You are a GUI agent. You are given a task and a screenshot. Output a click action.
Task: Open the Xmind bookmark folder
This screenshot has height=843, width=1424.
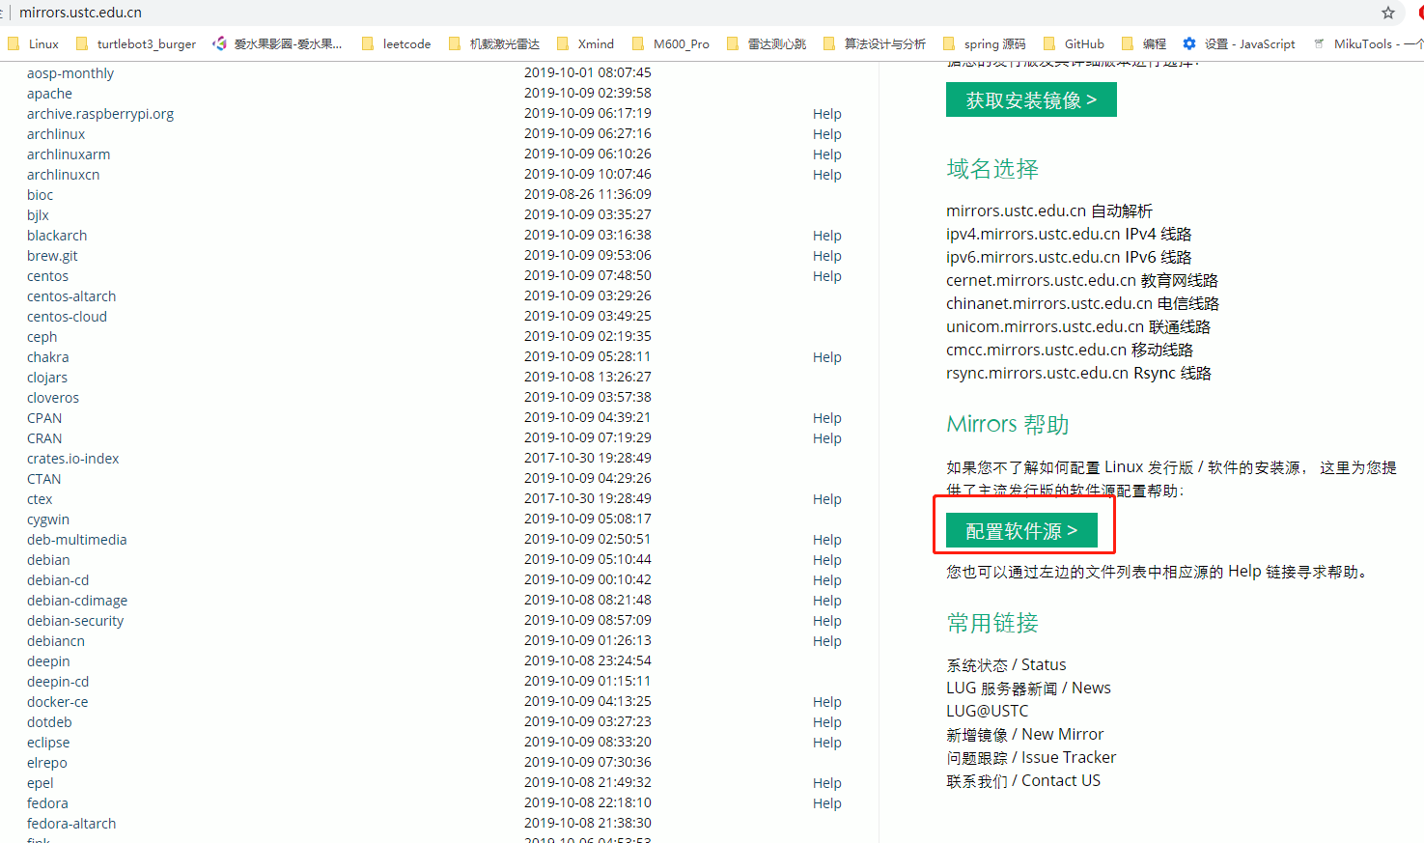point(585,43)
